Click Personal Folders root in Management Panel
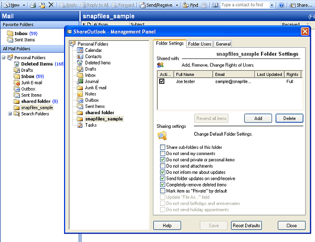 point(89,43)
